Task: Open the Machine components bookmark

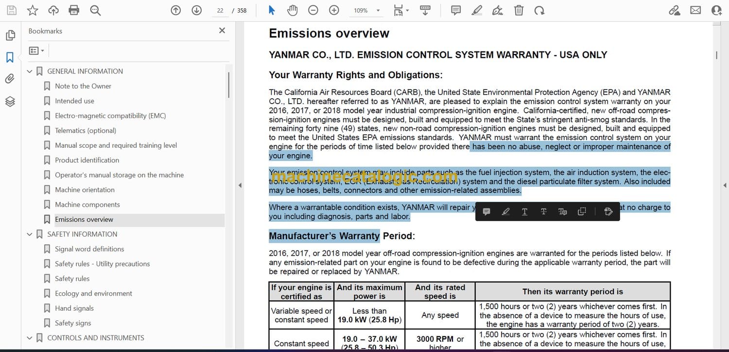Action: (x=87, y=205)
